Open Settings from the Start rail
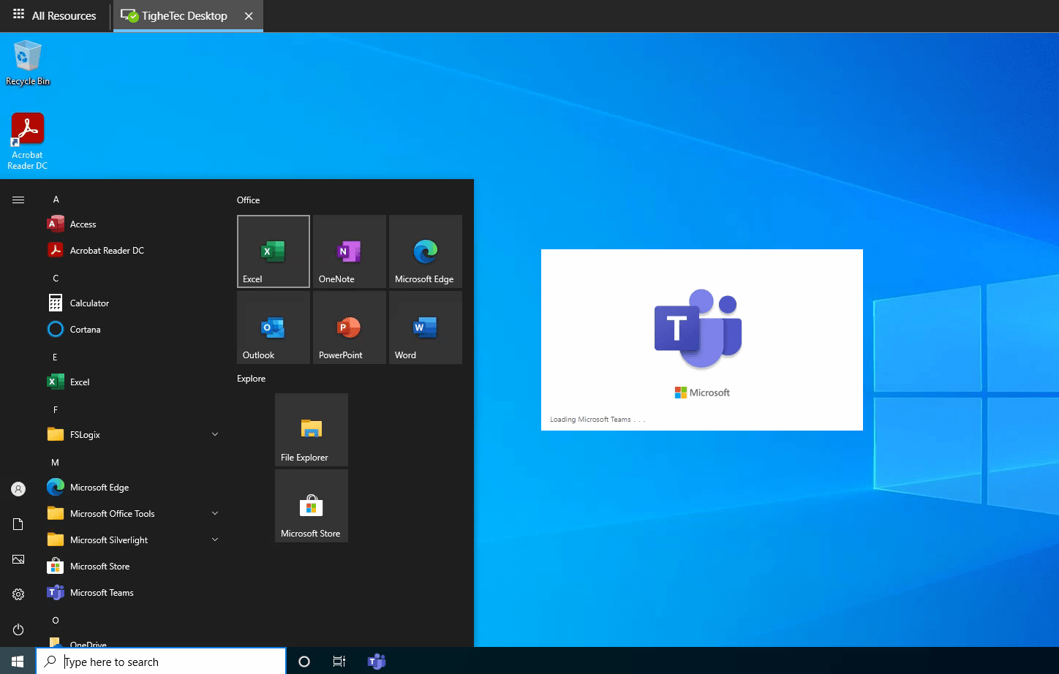 [x=18, y=594]
